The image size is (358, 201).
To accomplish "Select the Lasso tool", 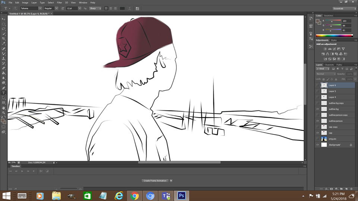I will (3, 29).
